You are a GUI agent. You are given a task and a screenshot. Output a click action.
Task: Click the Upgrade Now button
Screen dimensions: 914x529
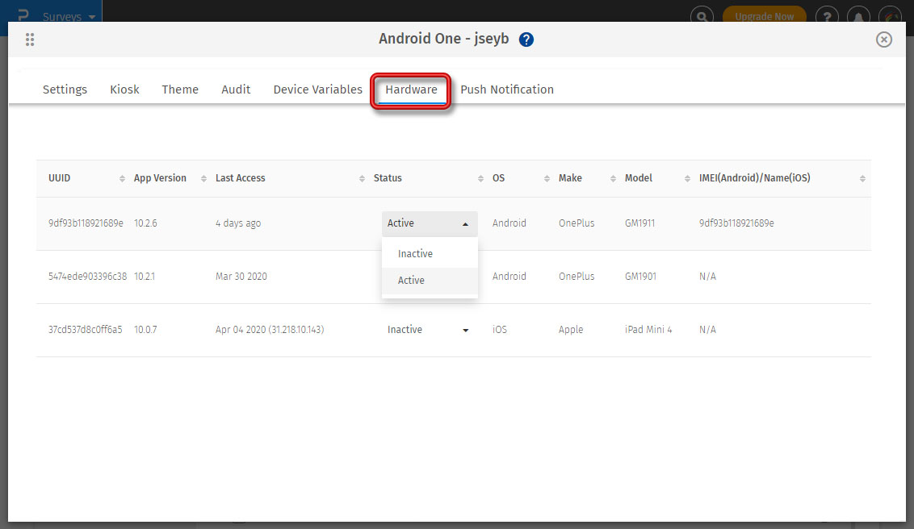tap(764, 16)
